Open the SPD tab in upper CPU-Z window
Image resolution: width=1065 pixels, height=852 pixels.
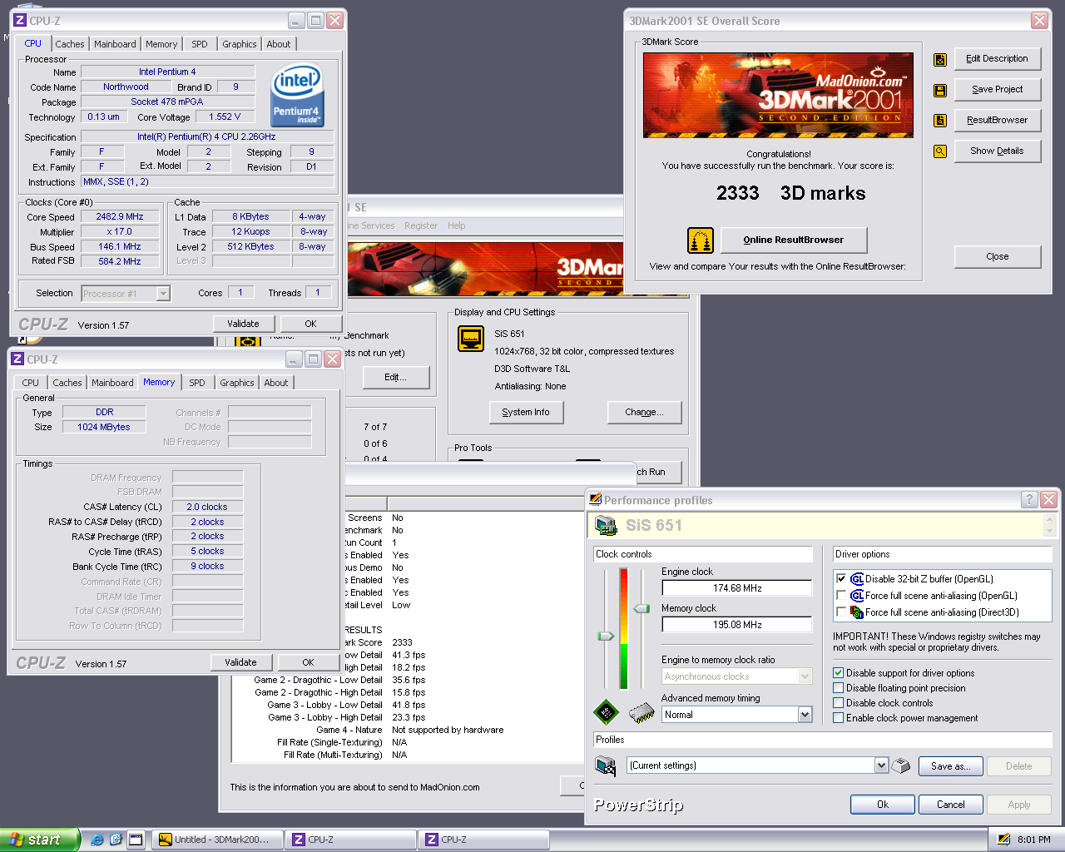click(200, 44)
